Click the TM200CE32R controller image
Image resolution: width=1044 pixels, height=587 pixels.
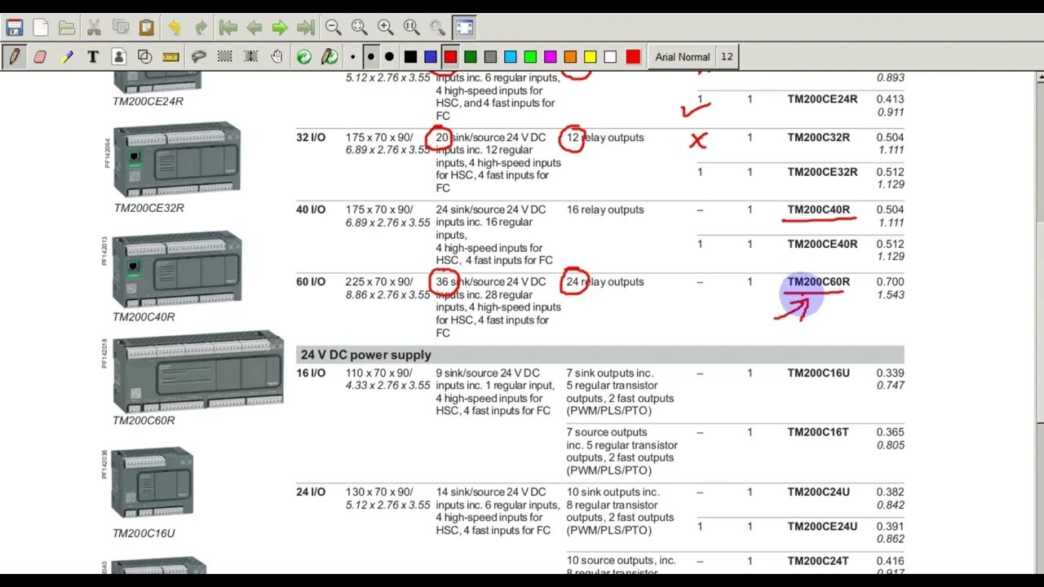(x=176, y=160)
